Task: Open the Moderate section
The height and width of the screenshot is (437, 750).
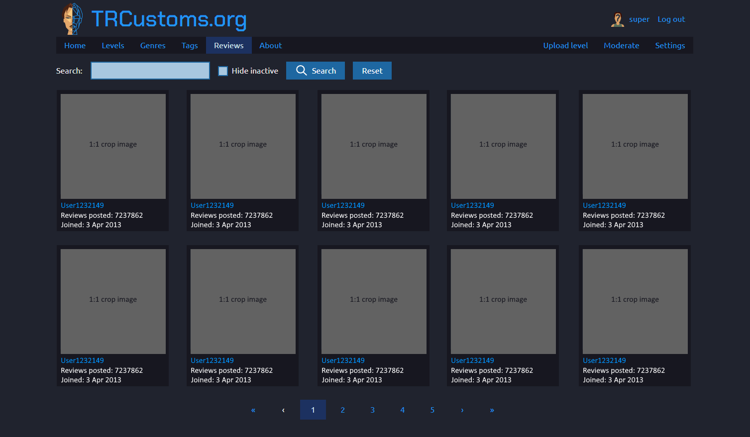Action: [621, 45]
